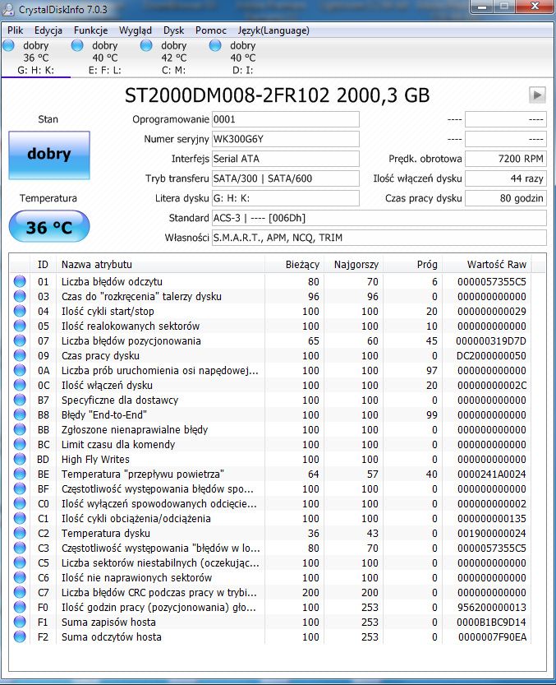Click status orb for attribute 03 row
This screenshot has height=685, width=556.
click(20, 296)
